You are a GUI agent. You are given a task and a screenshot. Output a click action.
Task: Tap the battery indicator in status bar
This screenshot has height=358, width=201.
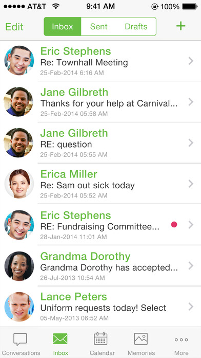190,7
